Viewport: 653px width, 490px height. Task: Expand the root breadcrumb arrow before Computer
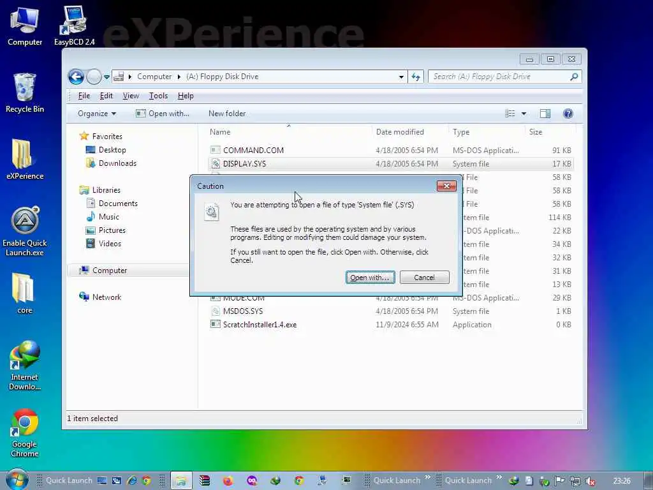(130, 77)
